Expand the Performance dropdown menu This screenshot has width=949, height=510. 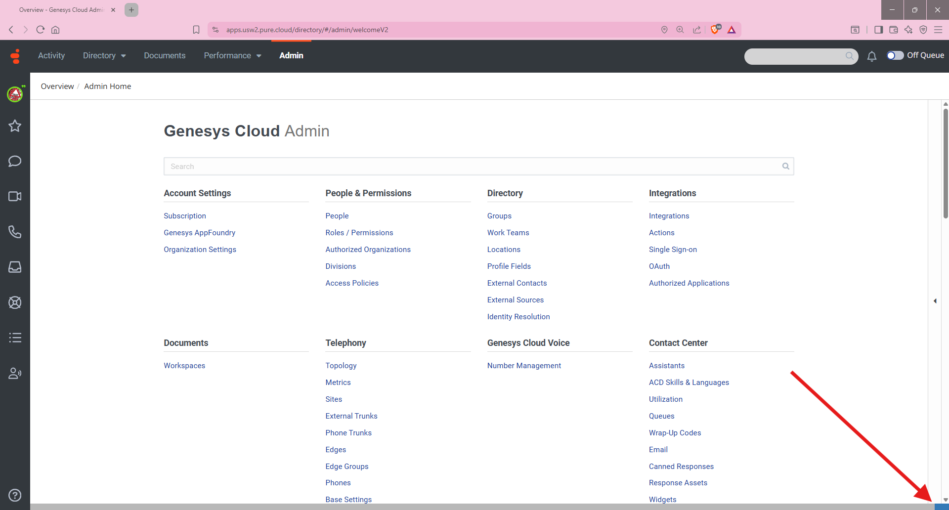232,56
